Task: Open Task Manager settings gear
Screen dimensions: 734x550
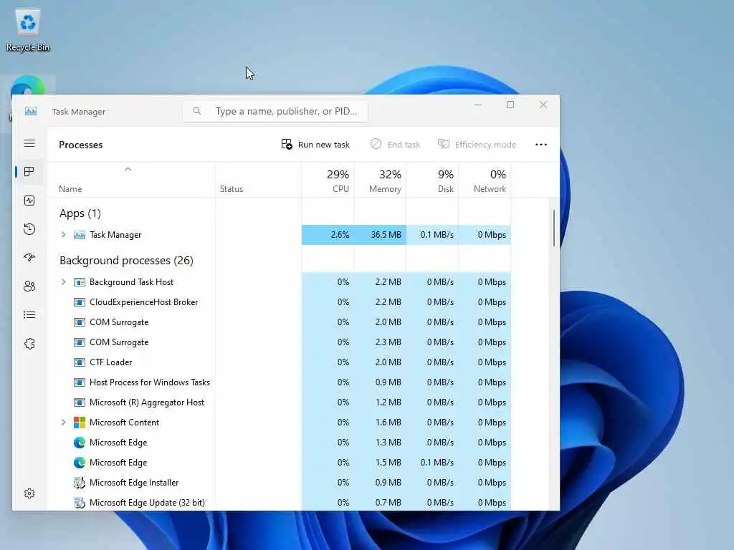Action: (29, 493)
